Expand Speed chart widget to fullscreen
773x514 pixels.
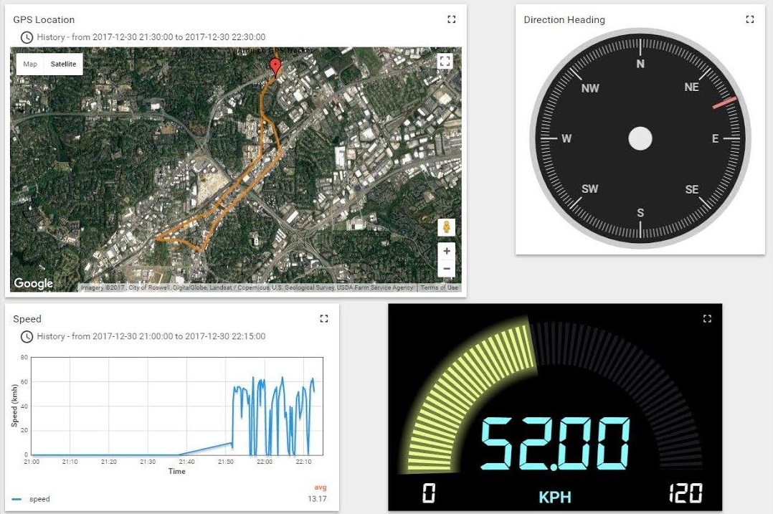(x=324, y=318)
